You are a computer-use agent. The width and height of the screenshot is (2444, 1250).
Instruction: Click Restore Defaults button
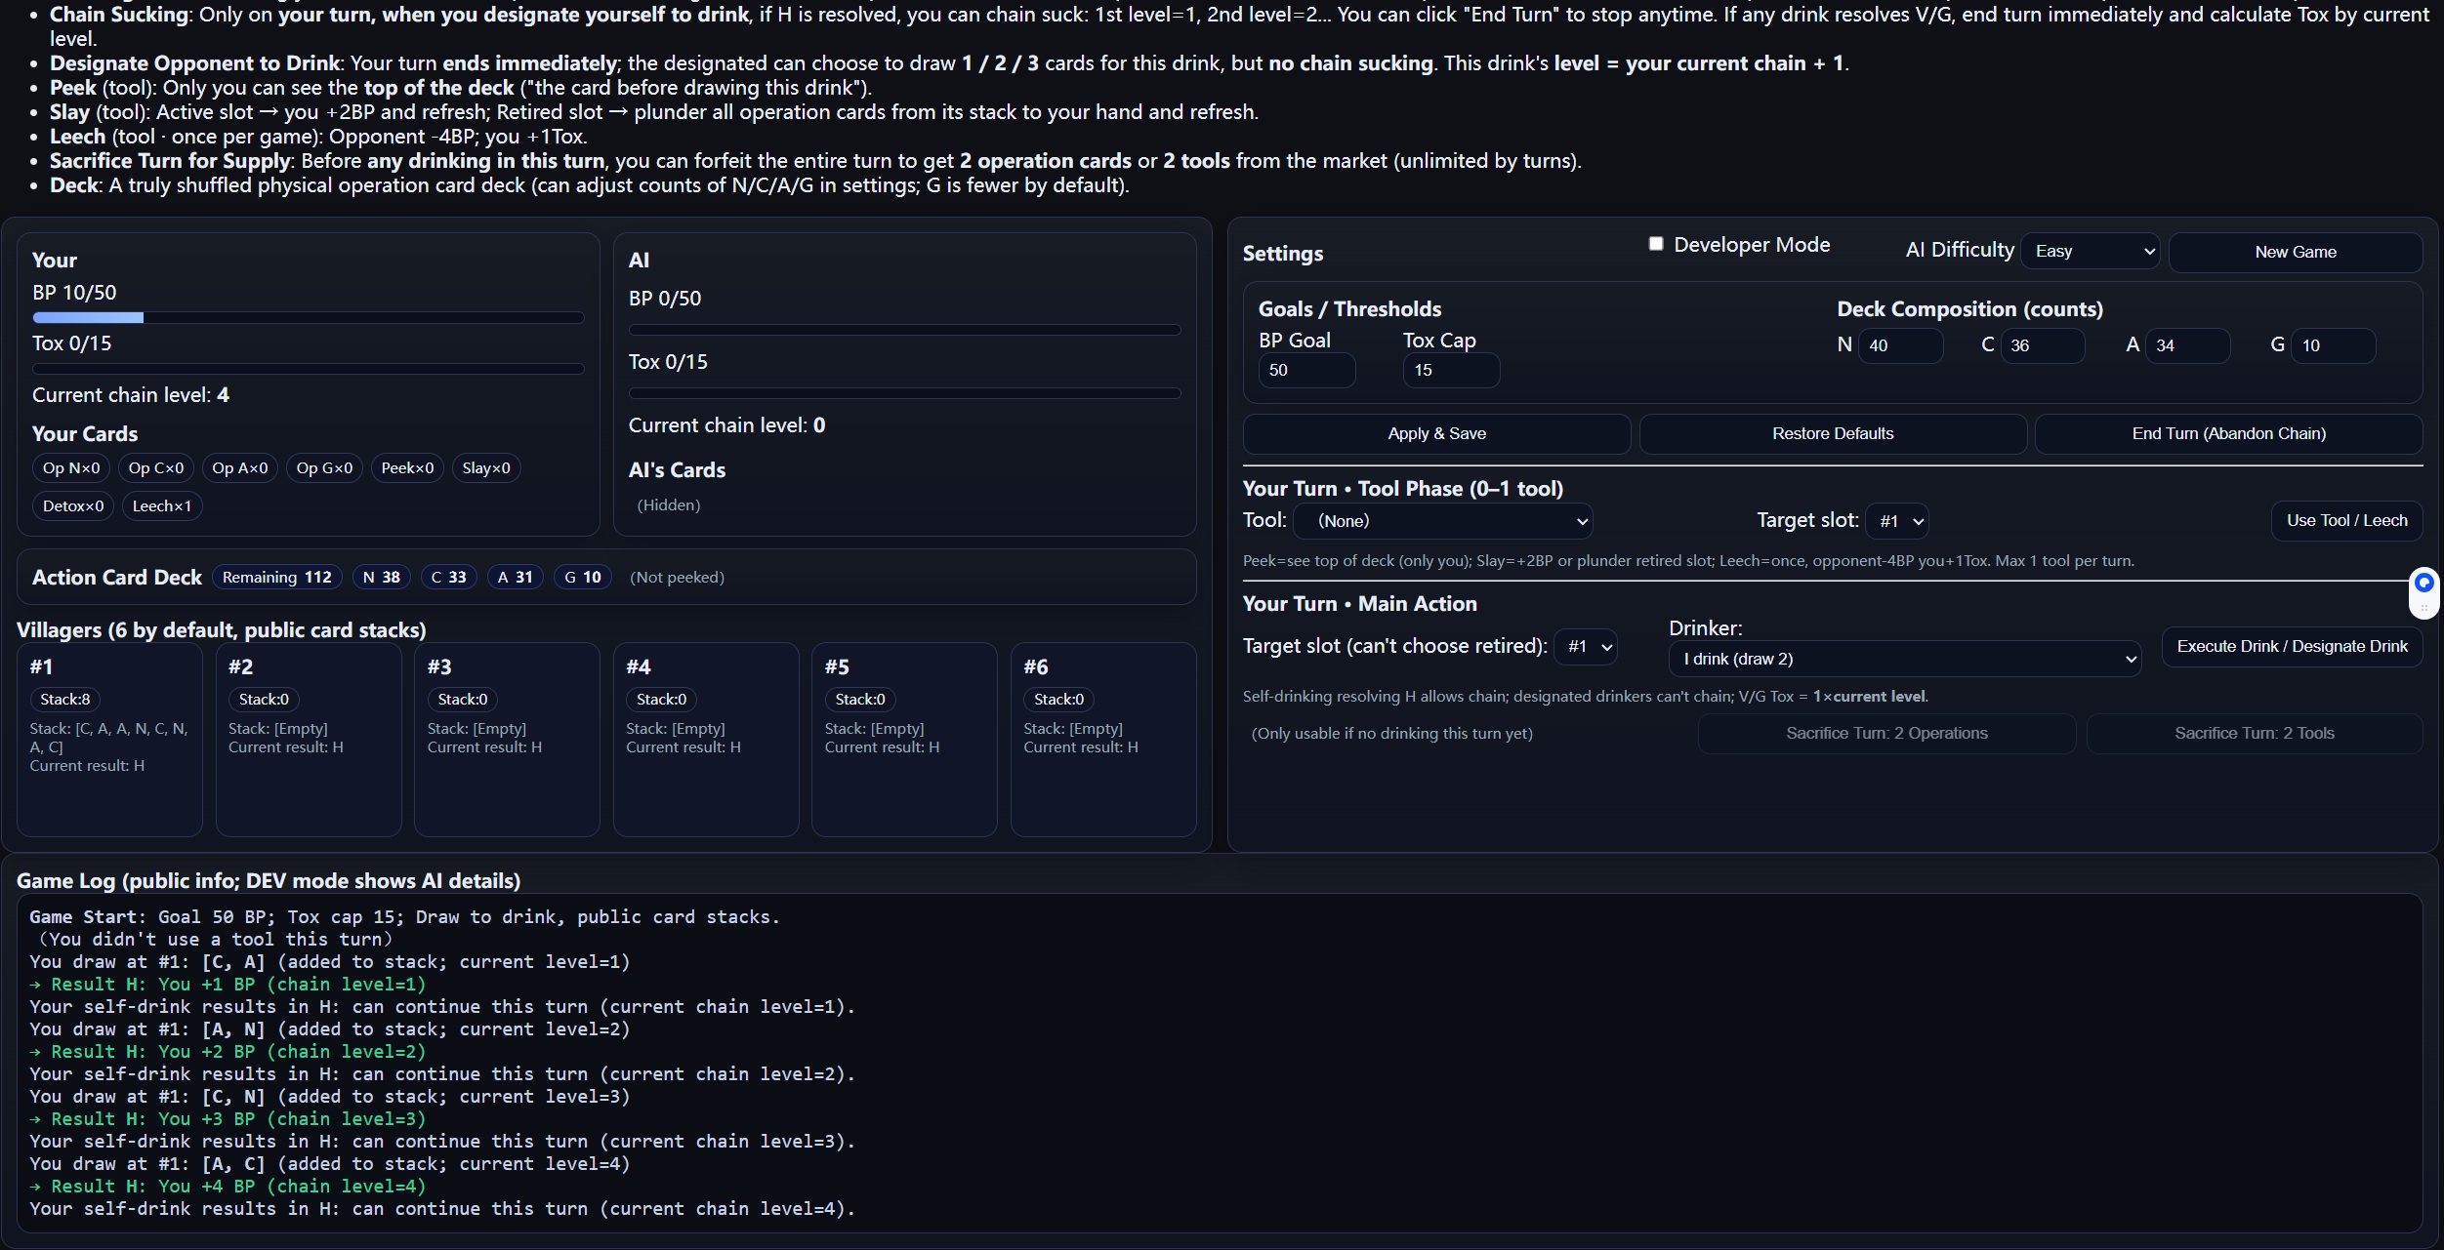(1832, 433)
